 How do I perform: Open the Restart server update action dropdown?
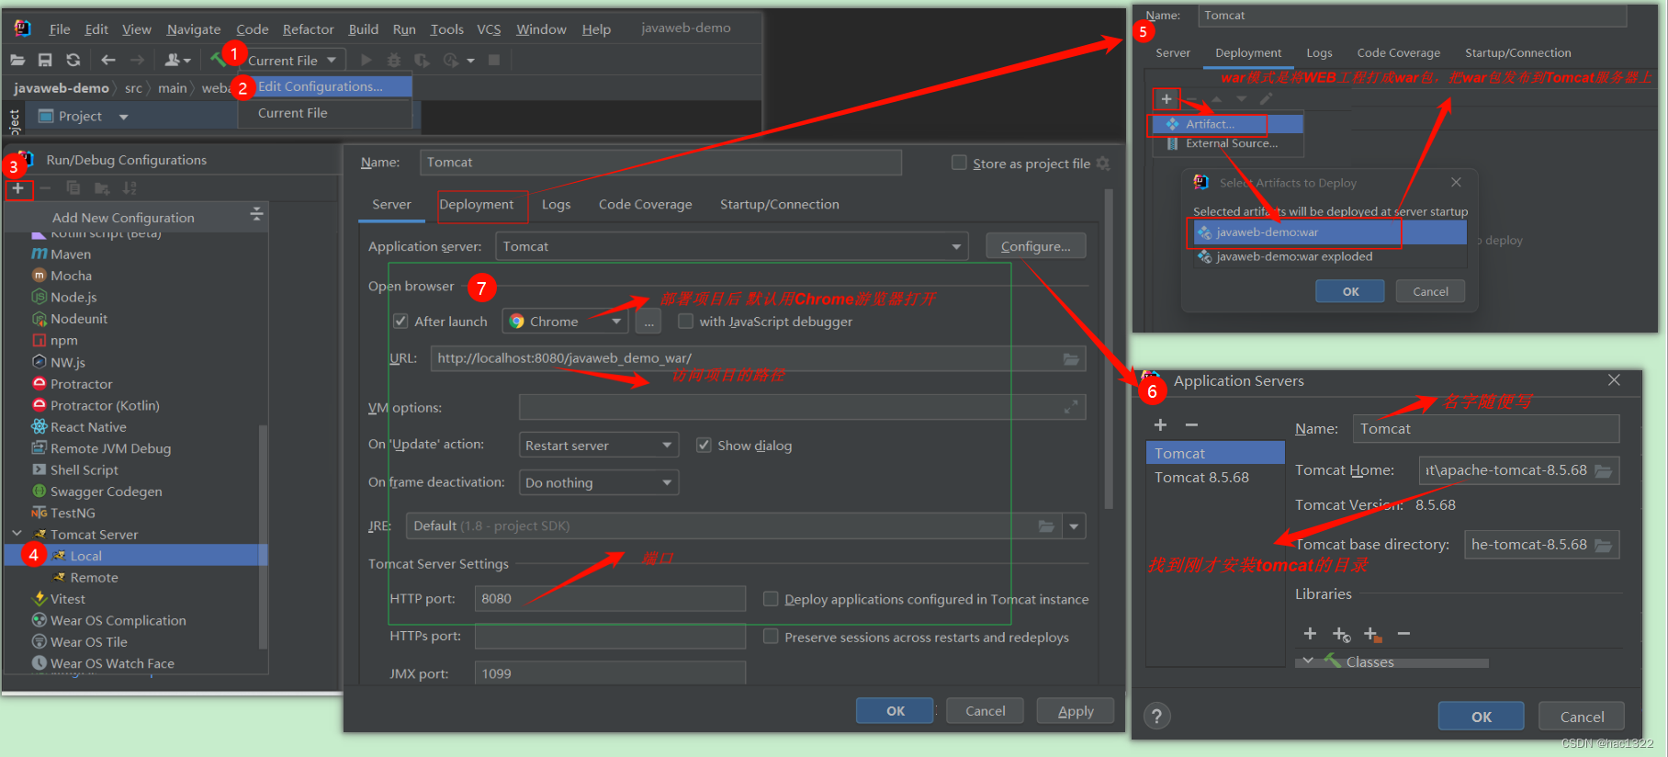[599, 445]
